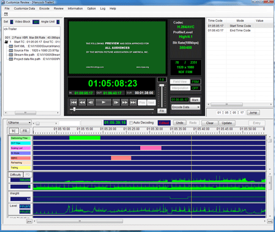Select the pink Scaling List track label

coord(21,148)
